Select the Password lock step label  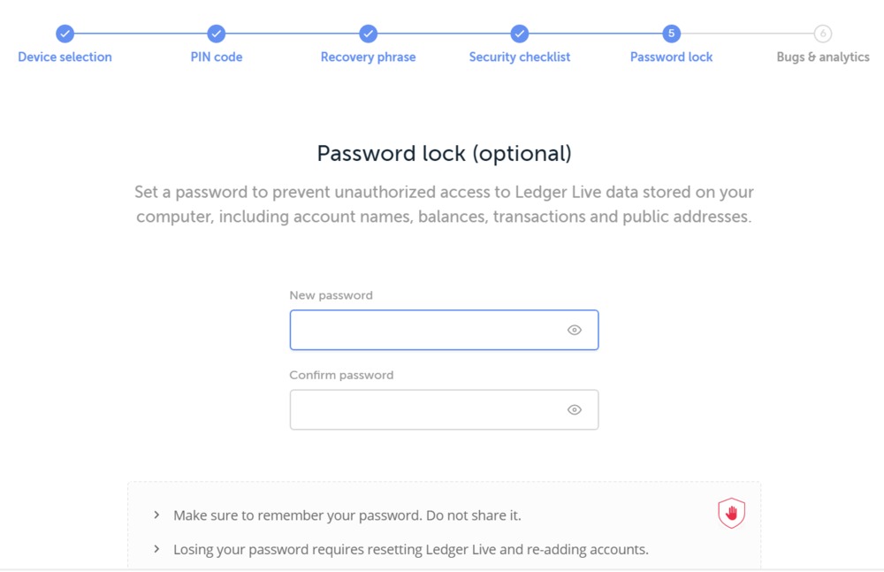pyautogui.click(x=671, y=57)
